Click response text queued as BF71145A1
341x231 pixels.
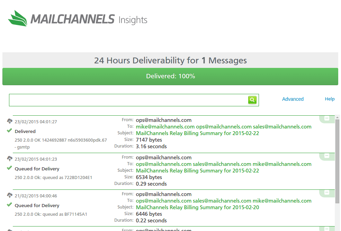(51, 214)
